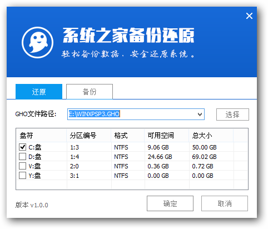268x229 pixels.
Task: Click the ghost logo icon
Action: [38, 42]
